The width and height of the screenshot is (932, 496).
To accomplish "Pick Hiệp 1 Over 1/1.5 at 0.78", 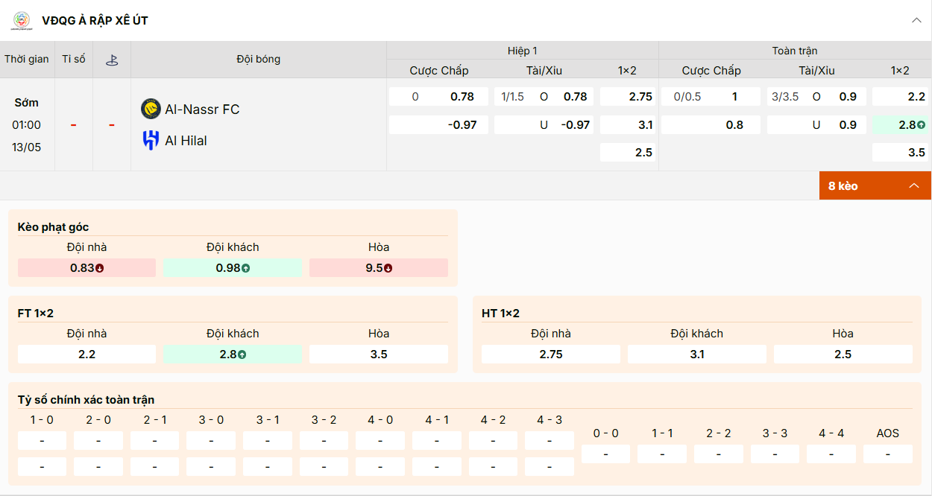I will (x=544, y=97).
